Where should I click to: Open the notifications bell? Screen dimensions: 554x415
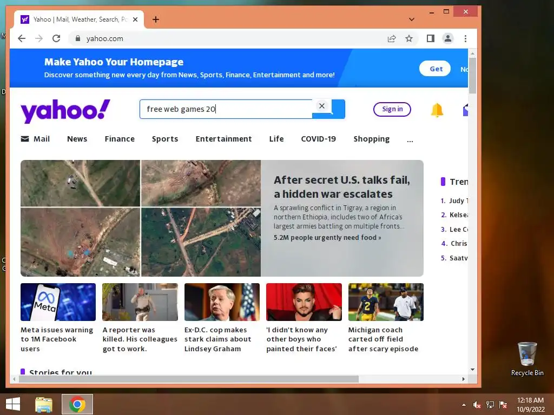tap(437, 110)
